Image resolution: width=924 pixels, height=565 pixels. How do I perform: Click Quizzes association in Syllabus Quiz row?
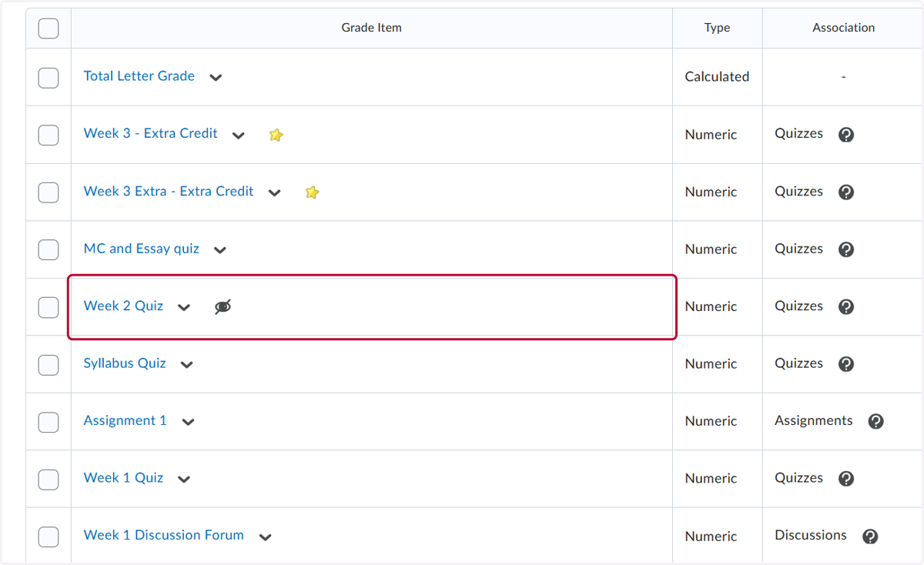tap(798, 363)
